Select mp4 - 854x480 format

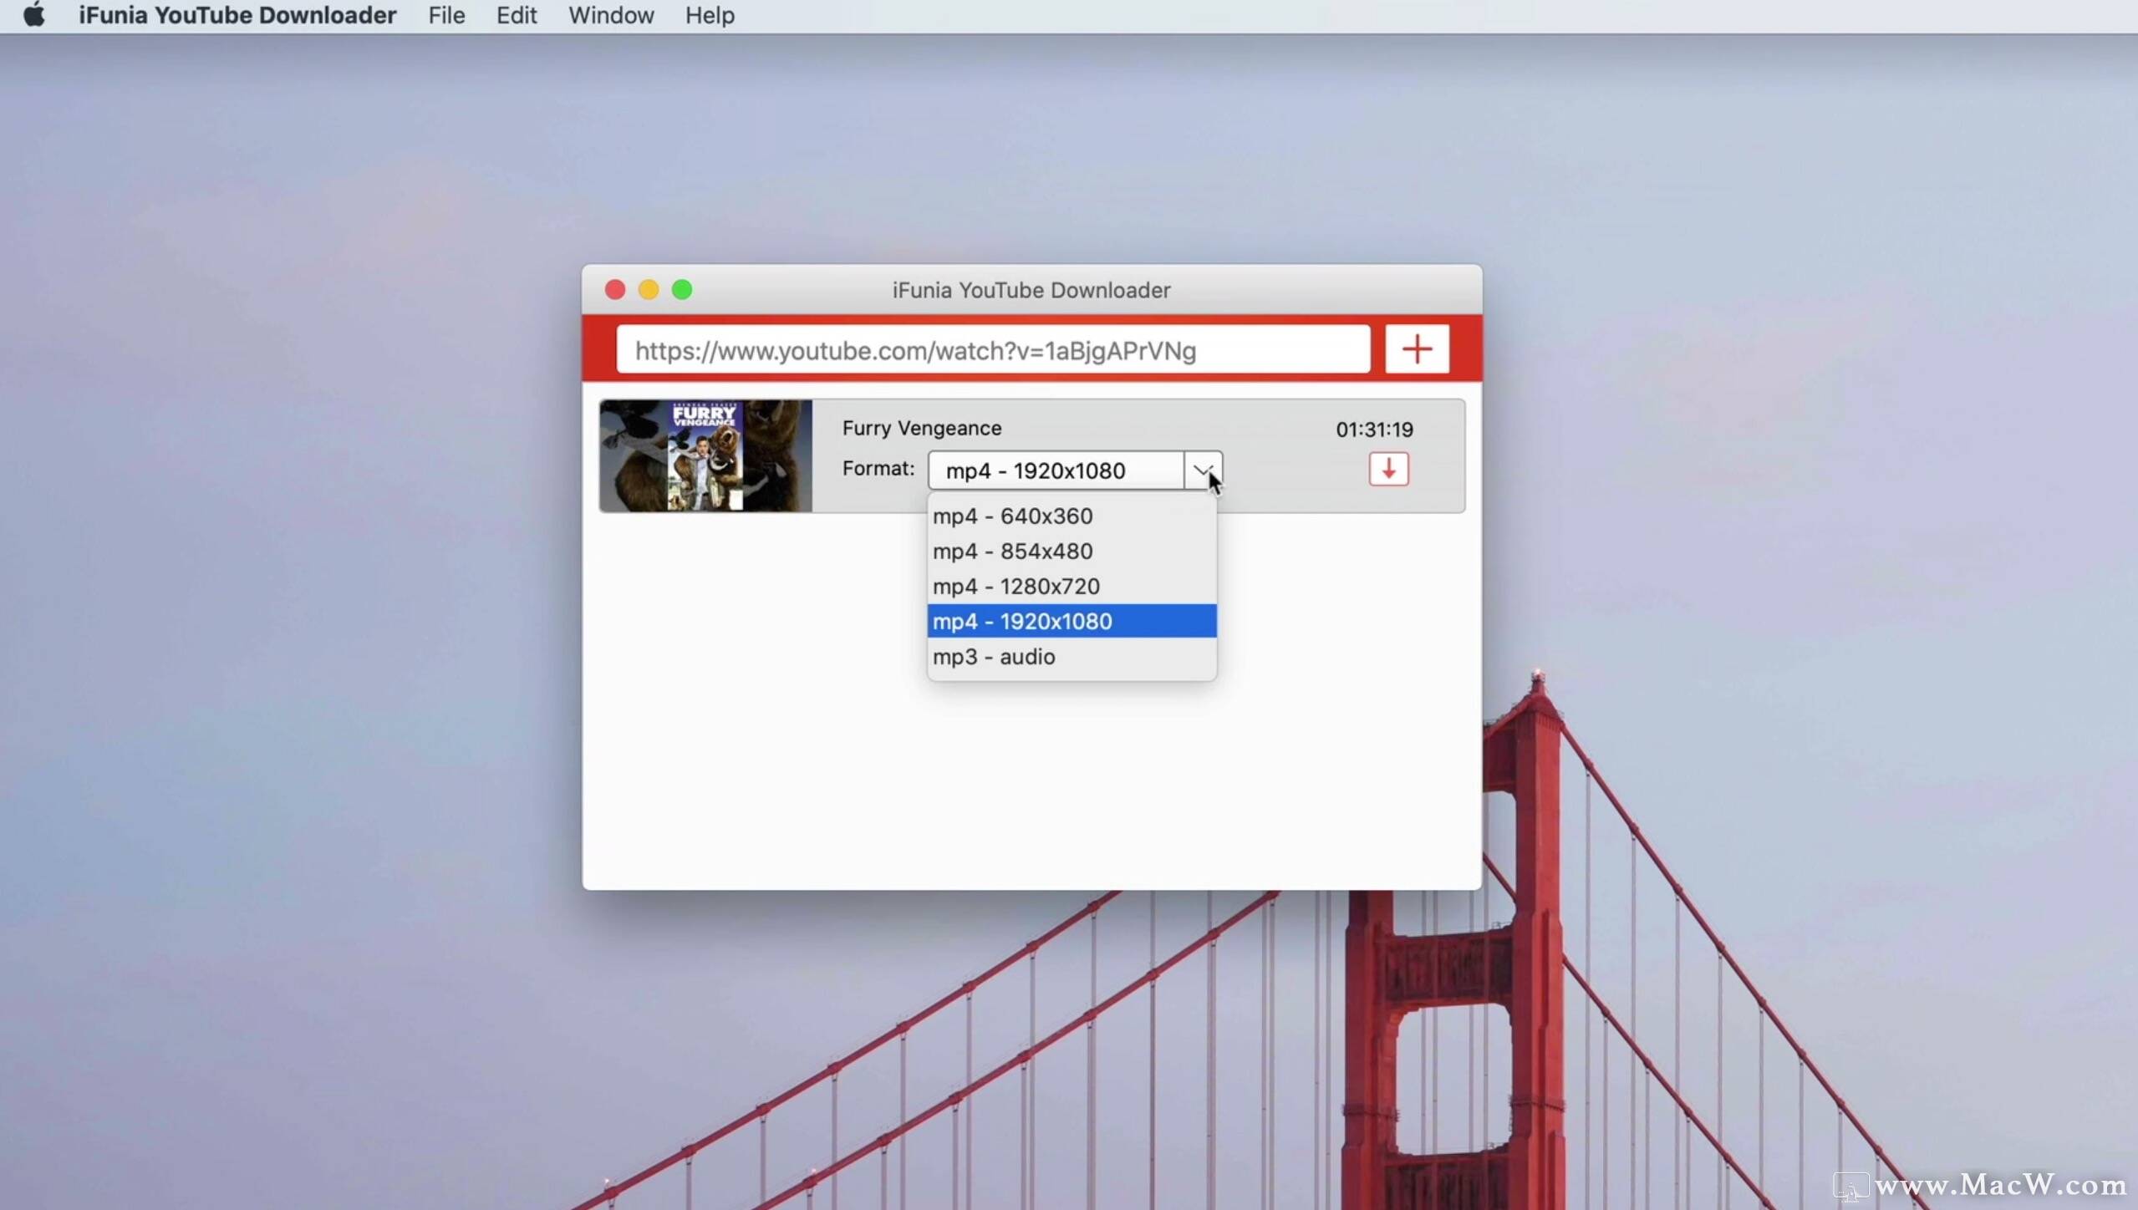click(1013, 551)
